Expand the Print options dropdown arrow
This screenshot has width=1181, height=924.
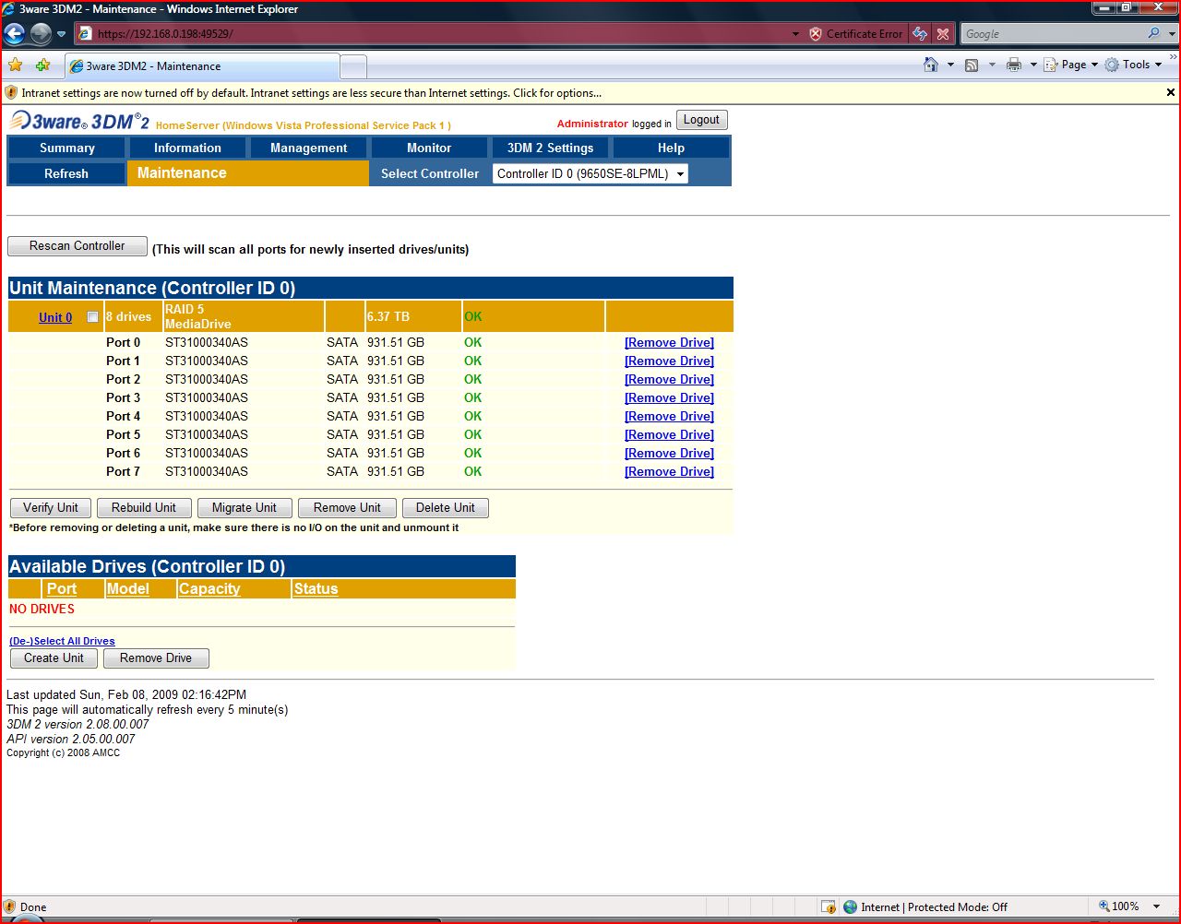coord(1033,65)
